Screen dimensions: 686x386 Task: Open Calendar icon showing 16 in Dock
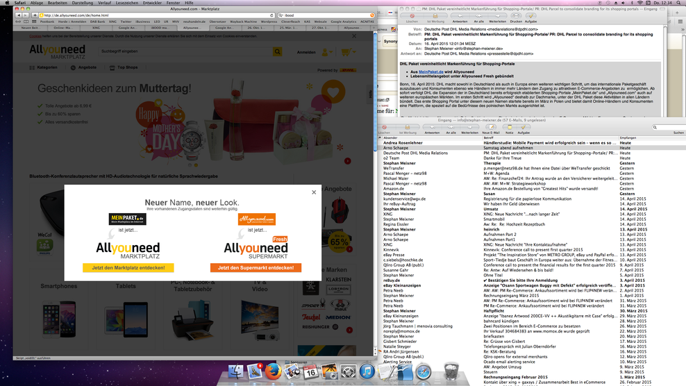(310, 372)
